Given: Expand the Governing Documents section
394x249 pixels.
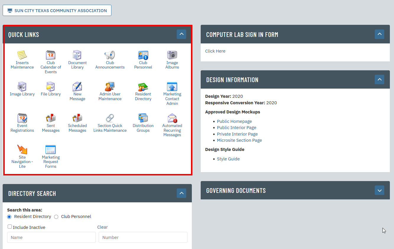Looking at the screenshot, I should (379, 190).
